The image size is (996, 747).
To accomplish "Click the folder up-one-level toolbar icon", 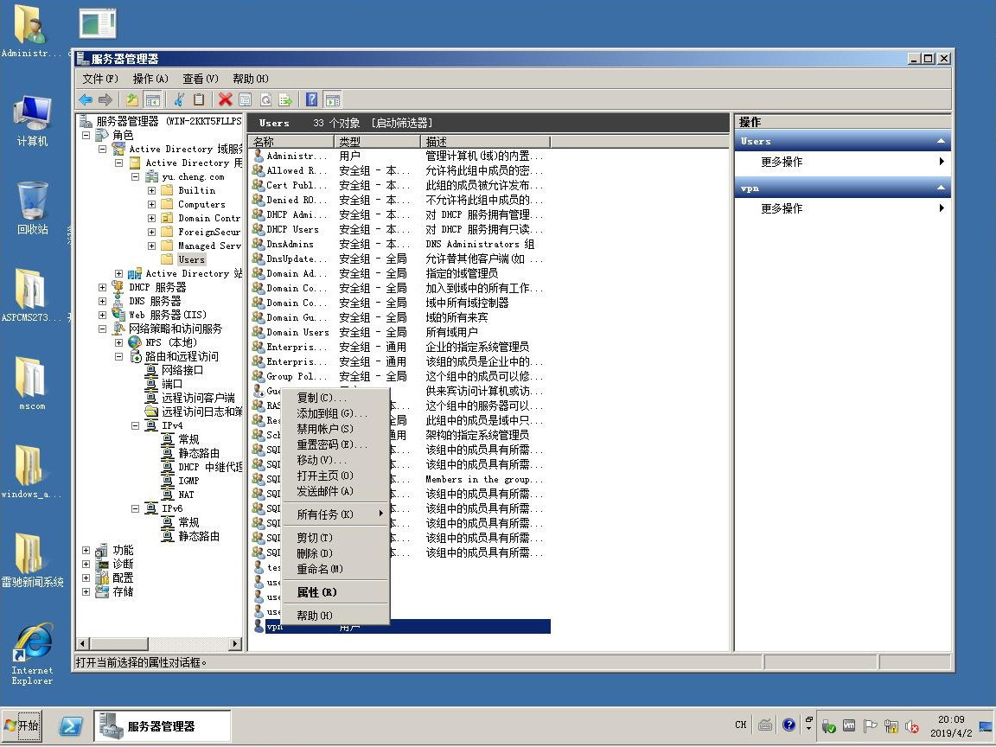I will 131,99.
